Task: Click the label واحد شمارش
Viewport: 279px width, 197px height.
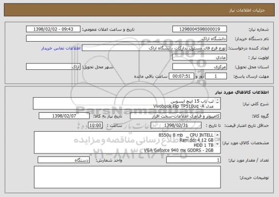Action: tap(109, 160)
